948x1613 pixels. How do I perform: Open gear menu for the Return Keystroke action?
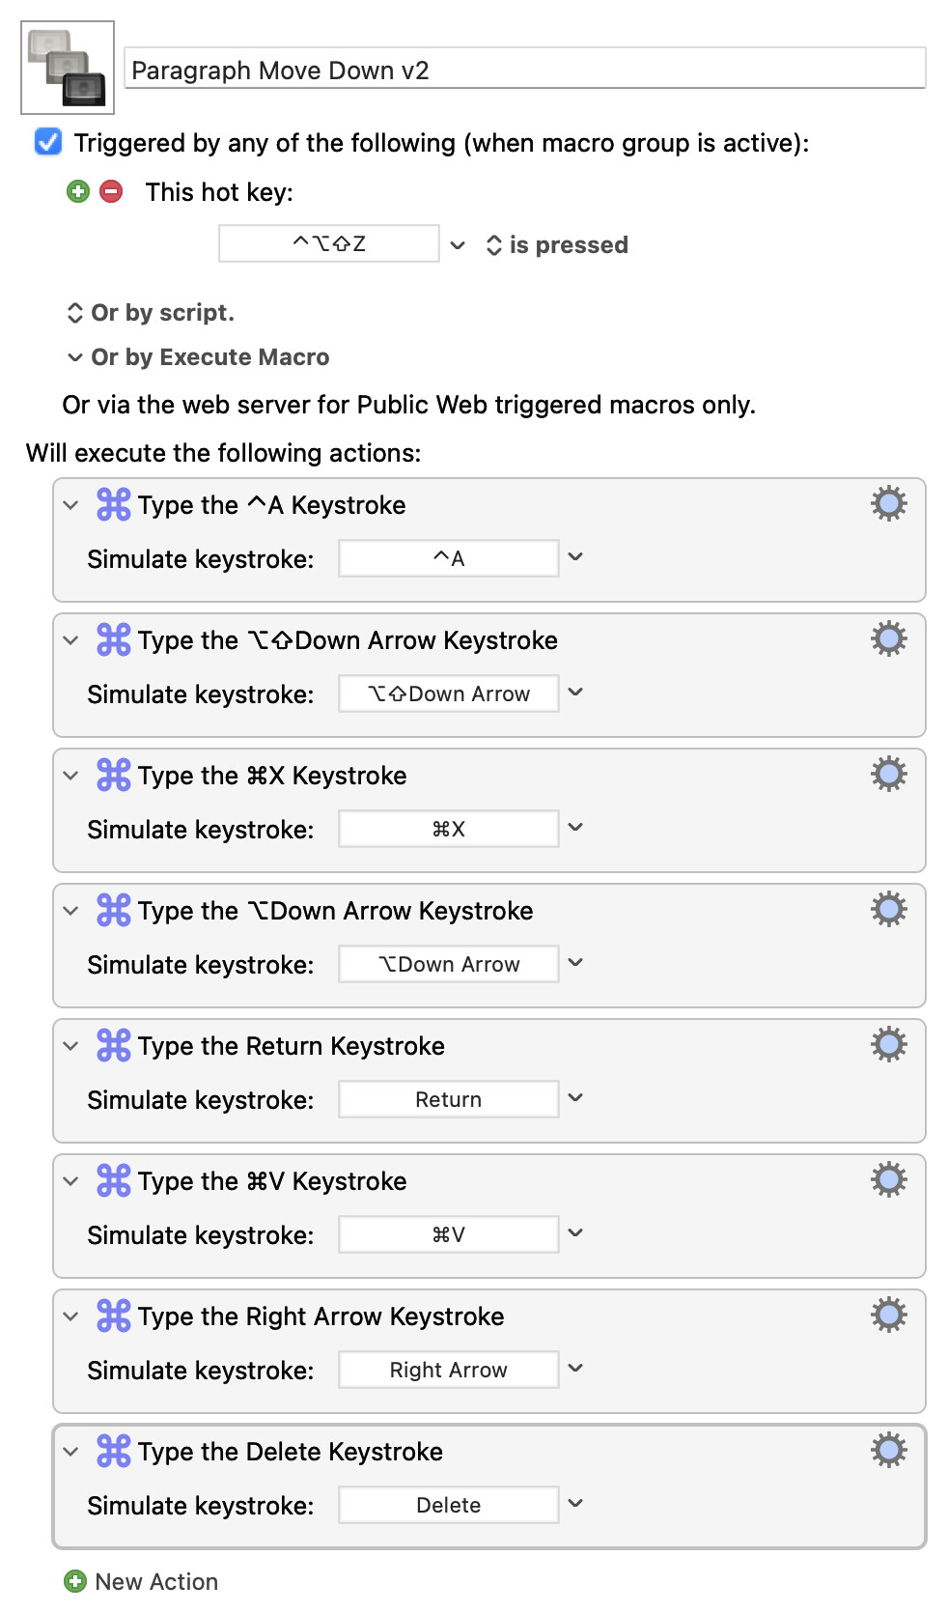[888, 1044]
